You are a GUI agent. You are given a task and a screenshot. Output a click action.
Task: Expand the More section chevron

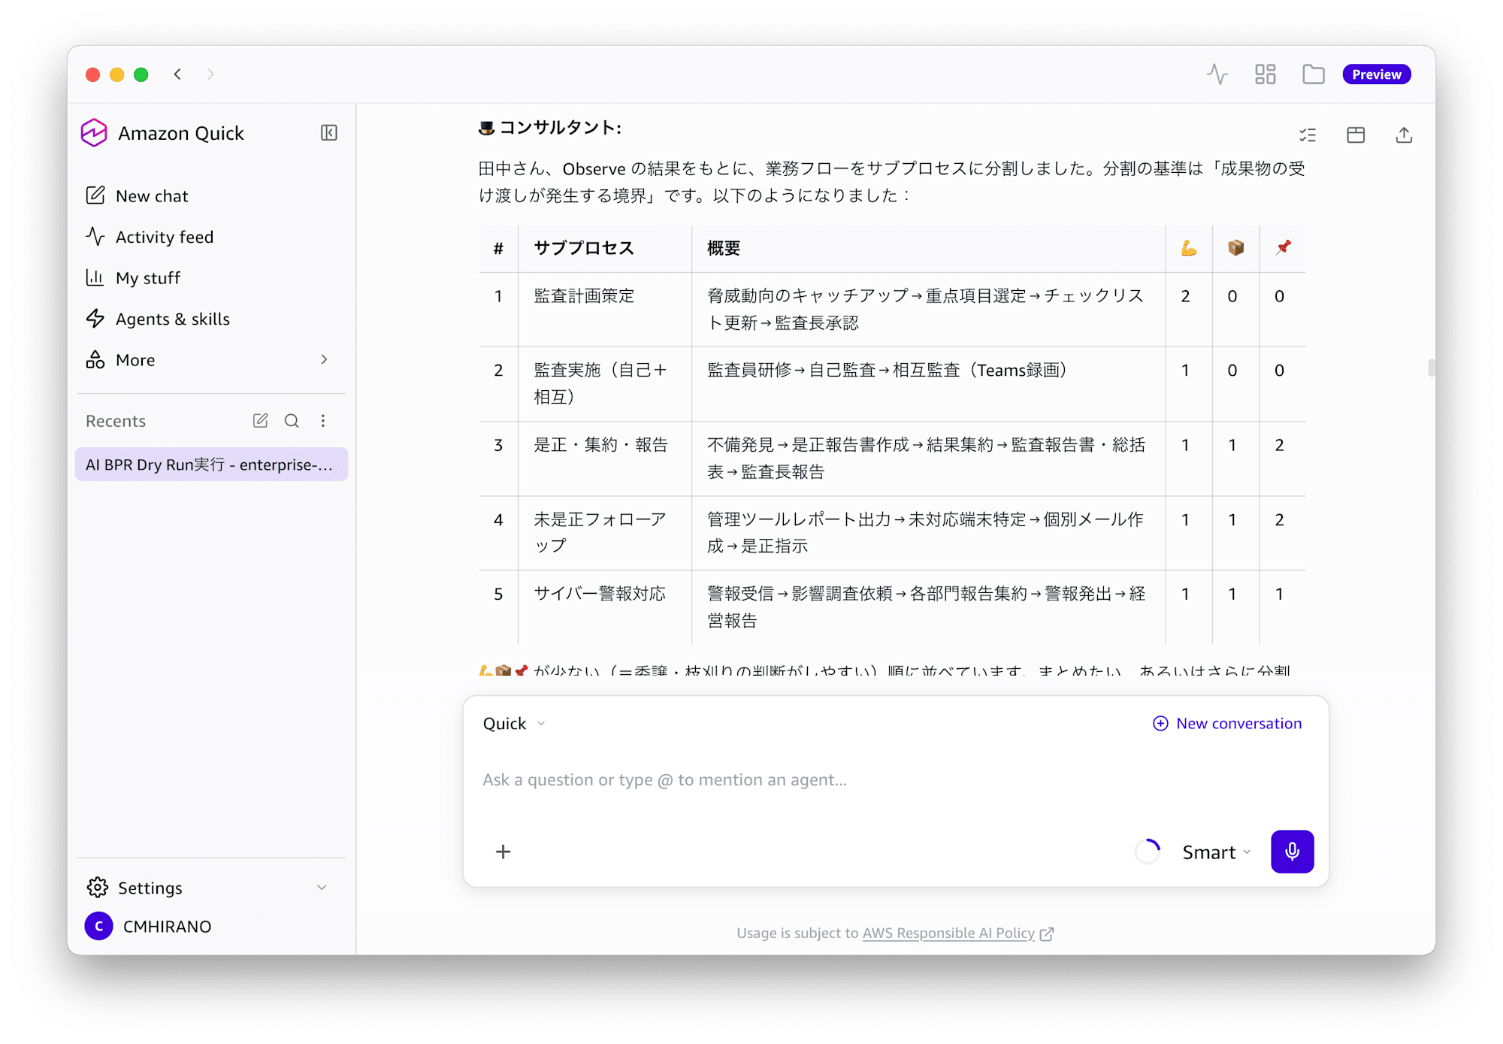[324, 360]
